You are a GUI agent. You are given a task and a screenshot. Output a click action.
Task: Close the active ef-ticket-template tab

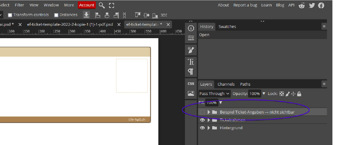168,25
